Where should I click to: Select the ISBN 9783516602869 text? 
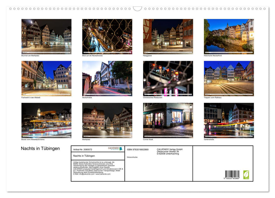(138, 149)
